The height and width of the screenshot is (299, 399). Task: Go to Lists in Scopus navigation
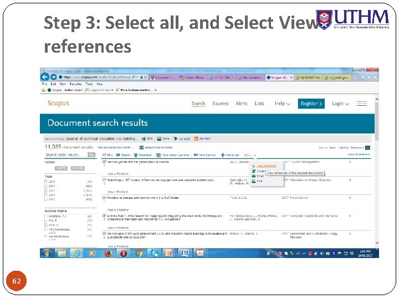[x=259, y=104]
